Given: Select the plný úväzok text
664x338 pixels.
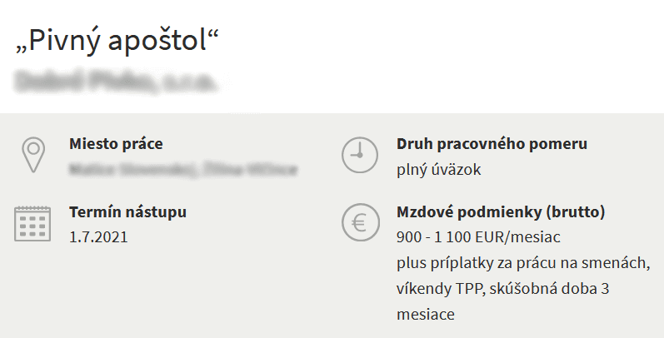Looking at the screenshot, I should (x=439, y=170).
